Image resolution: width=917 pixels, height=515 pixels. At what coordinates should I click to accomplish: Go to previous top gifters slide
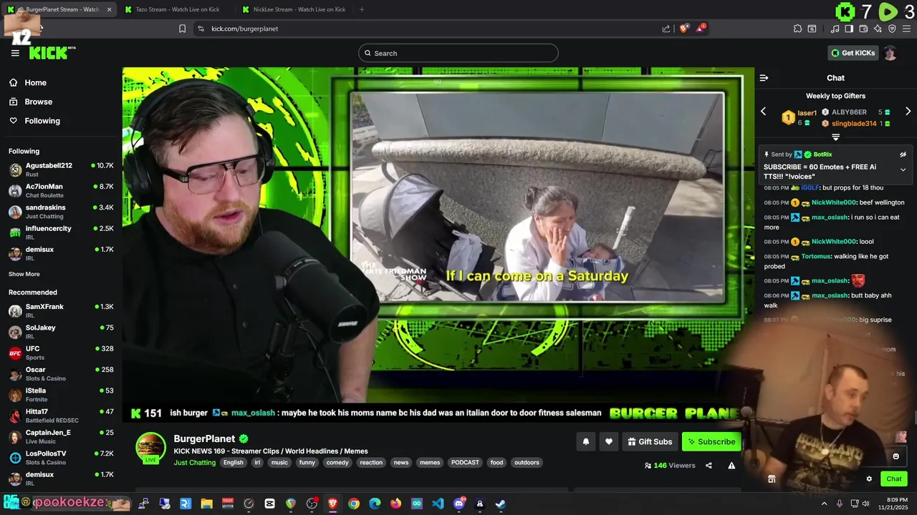[763, 112]
